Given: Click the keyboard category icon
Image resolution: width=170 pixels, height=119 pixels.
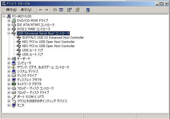Looking at the screenshot, I should coord(14,59).
